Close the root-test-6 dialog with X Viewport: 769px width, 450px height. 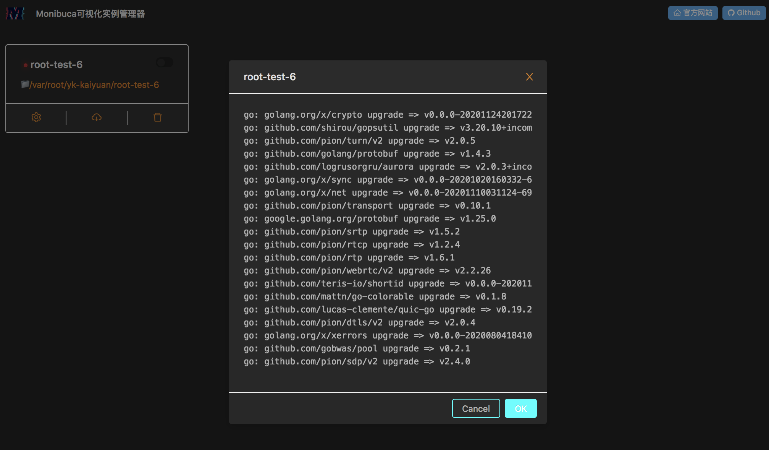pyautogui.click(x=529, y=77)
